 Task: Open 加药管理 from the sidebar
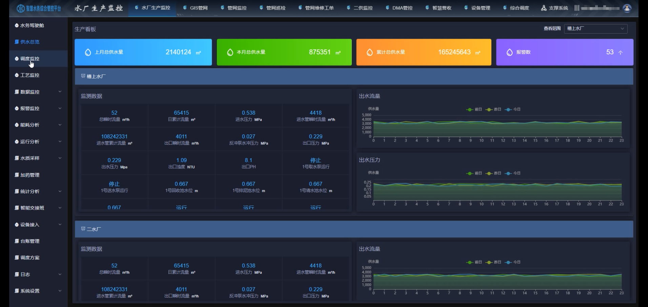pyautogui.click(x=29, y=175)
